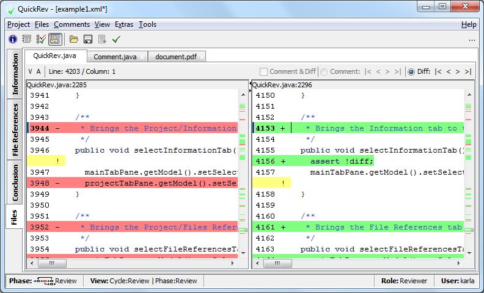Open the Information side tab
This screenshot has width=484, height=293.
point(15,74)
